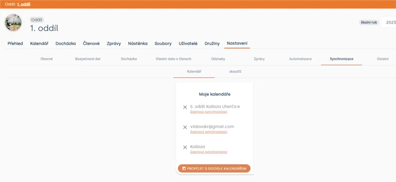Screen dimensions: 396x182
Task: Switch to the Uživatelé tab
Action: click(188, 43)
